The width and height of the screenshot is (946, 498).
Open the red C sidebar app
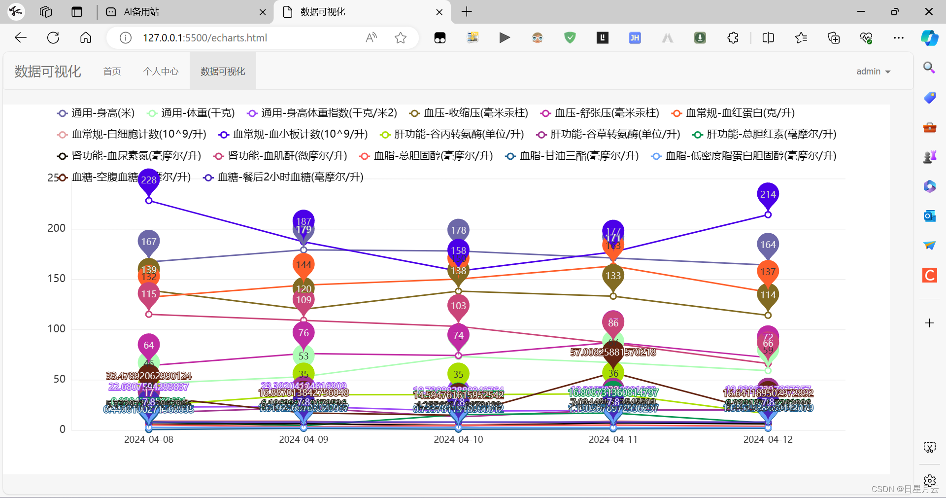[x=929, y=275]
